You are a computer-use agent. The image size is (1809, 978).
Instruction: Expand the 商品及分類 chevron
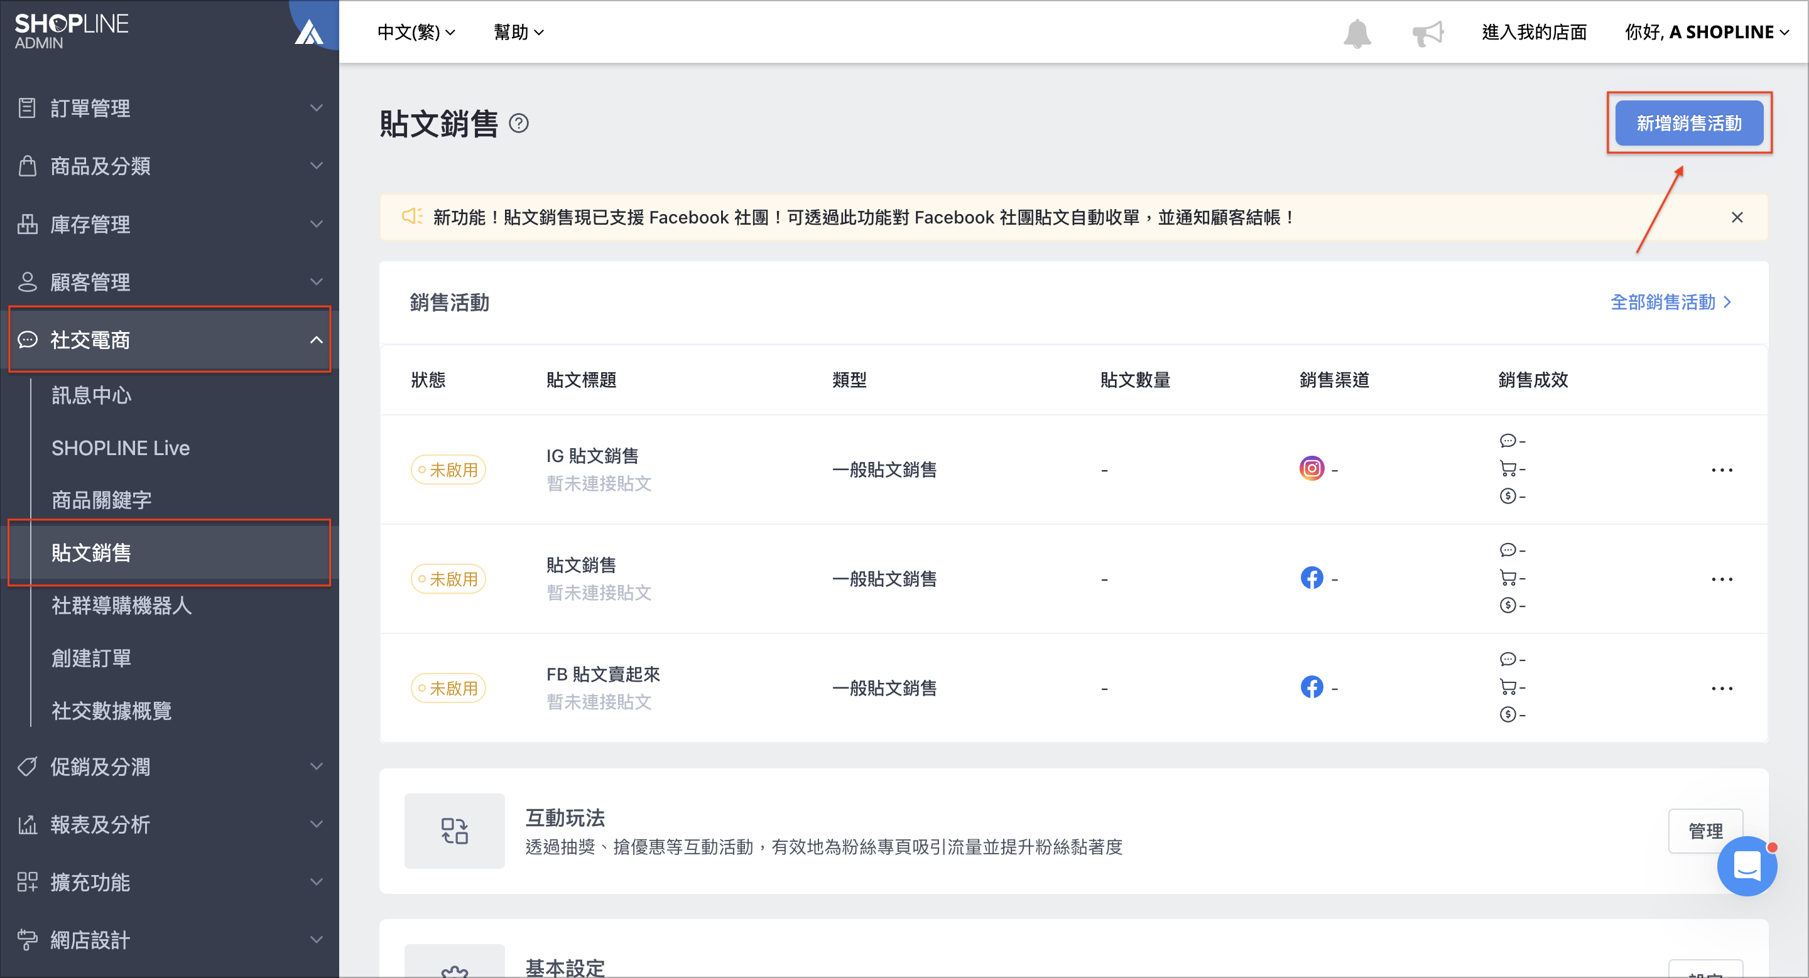(317, 166)
